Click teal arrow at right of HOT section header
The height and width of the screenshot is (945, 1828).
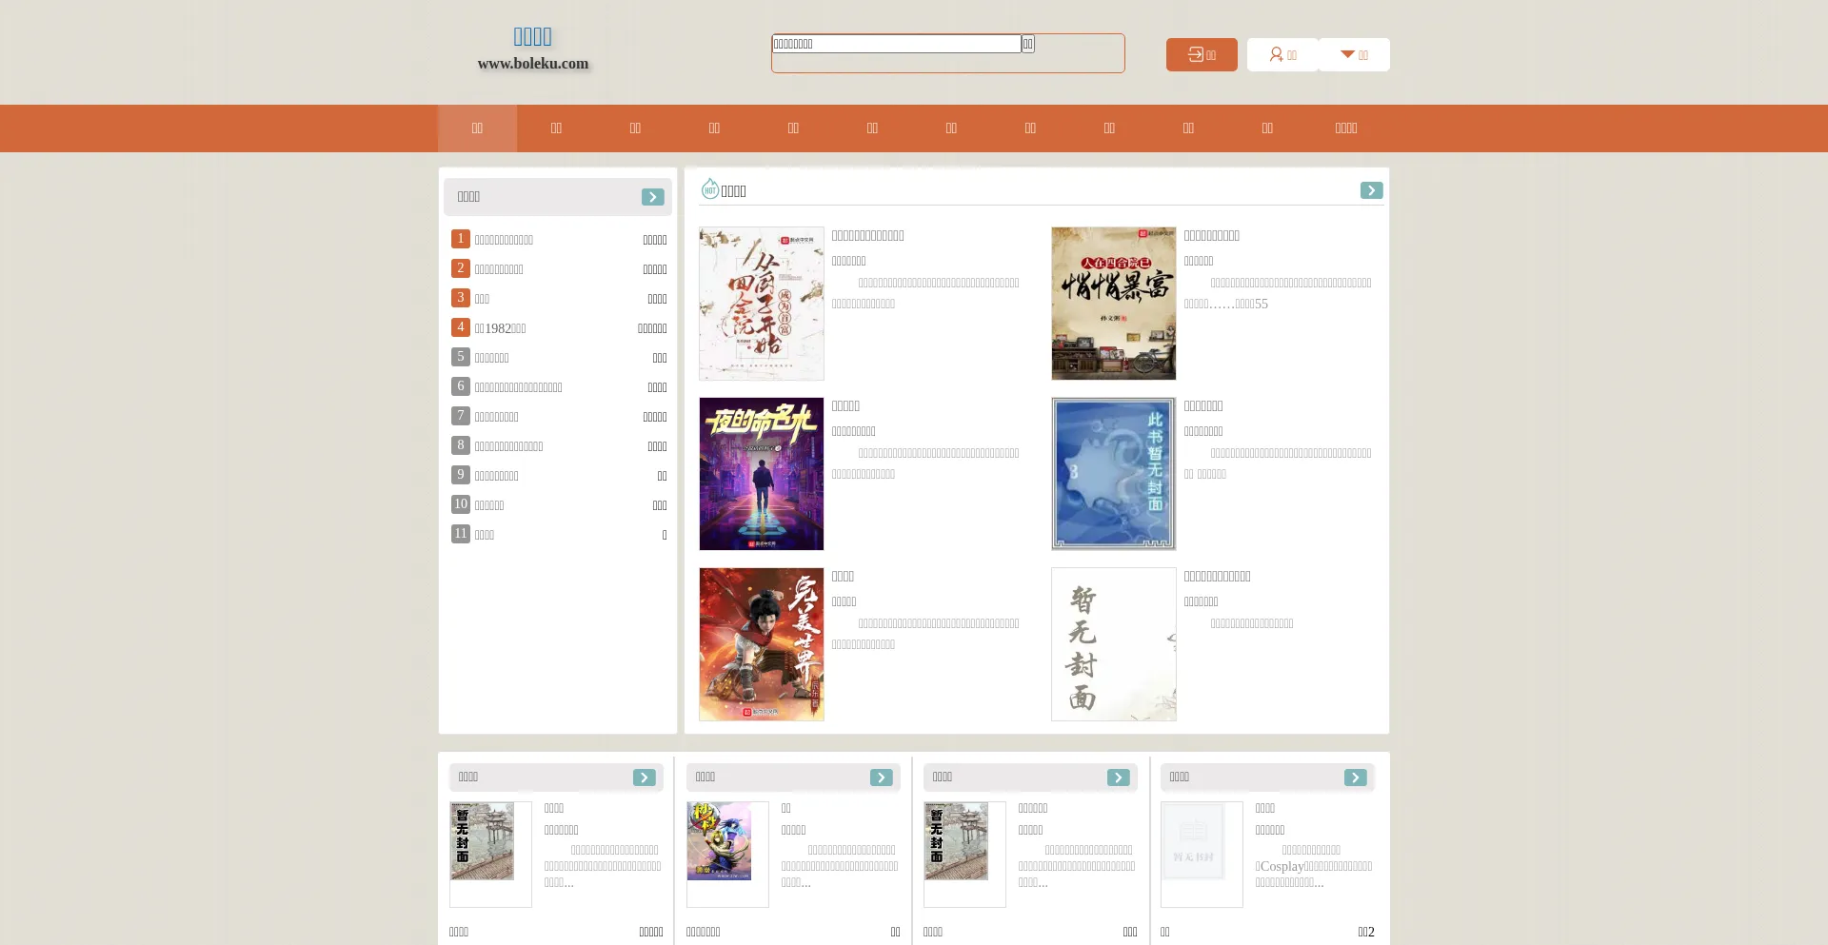click(1371, 190)
